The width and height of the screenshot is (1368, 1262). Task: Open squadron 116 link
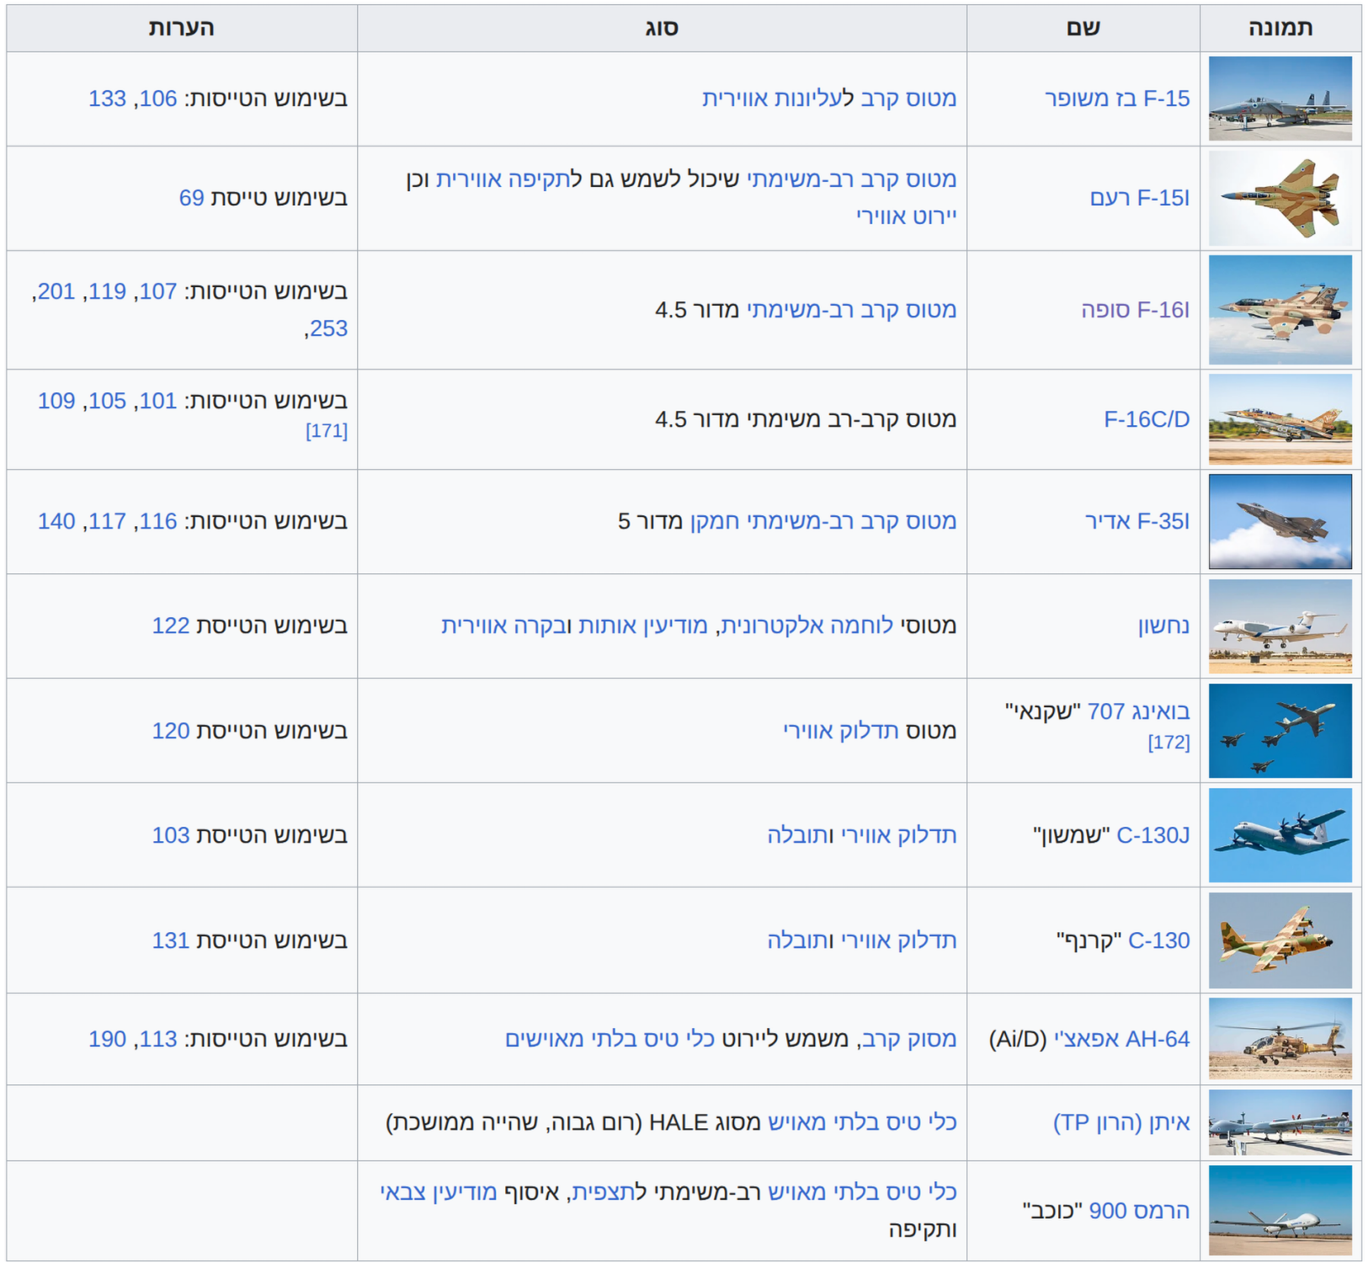click(x=158, y=521)
